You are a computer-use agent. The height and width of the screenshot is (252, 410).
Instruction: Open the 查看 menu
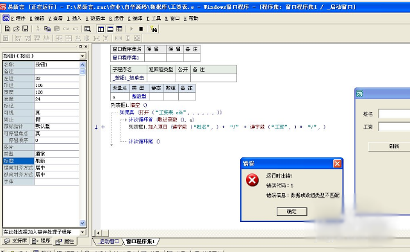(x=56, y=19)
